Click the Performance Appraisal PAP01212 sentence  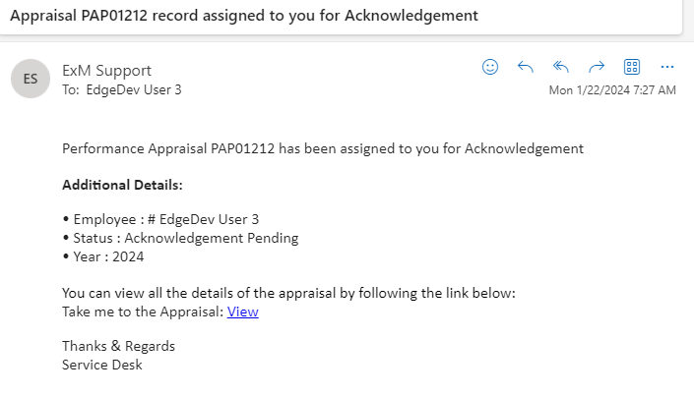click(323, 148)
